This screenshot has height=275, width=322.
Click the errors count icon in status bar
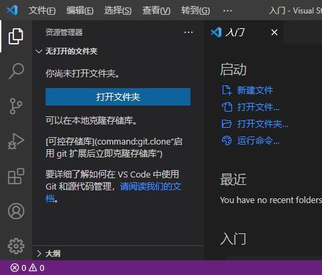click(x=15, y=268)
